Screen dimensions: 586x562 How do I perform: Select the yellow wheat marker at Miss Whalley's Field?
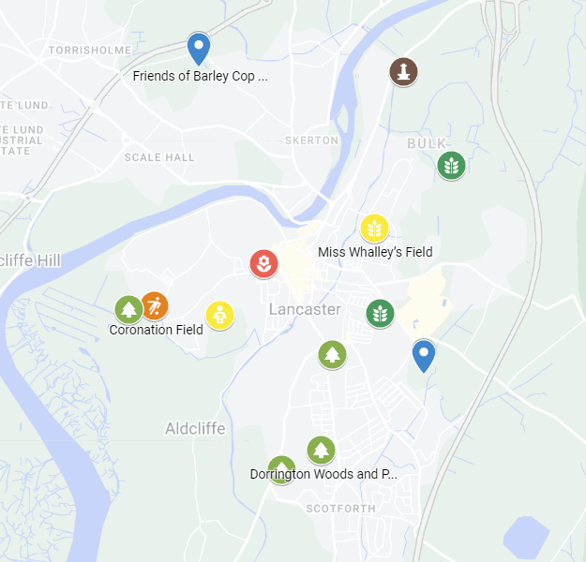[x=374, y=229]
